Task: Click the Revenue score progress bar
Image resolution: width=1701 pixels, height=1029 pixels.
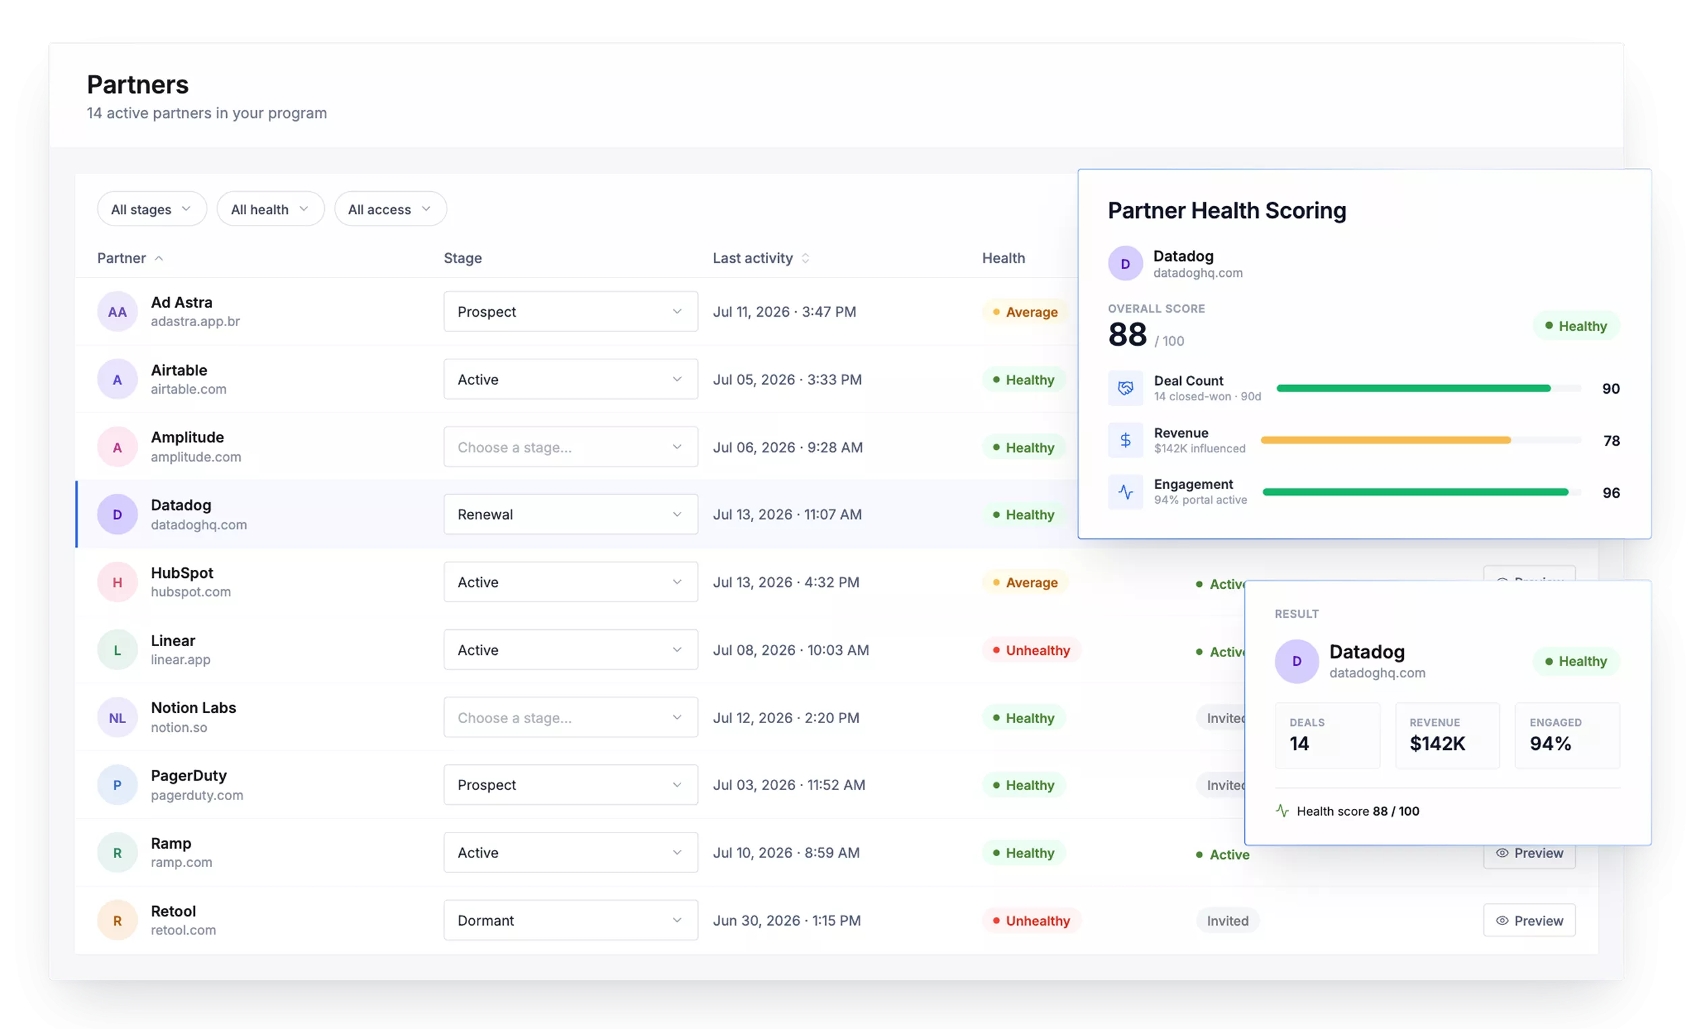Action: click(x=1421, y=440)
